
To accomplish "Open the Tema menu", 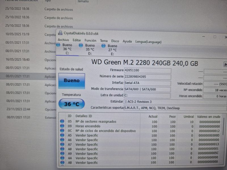I will 104,41.
